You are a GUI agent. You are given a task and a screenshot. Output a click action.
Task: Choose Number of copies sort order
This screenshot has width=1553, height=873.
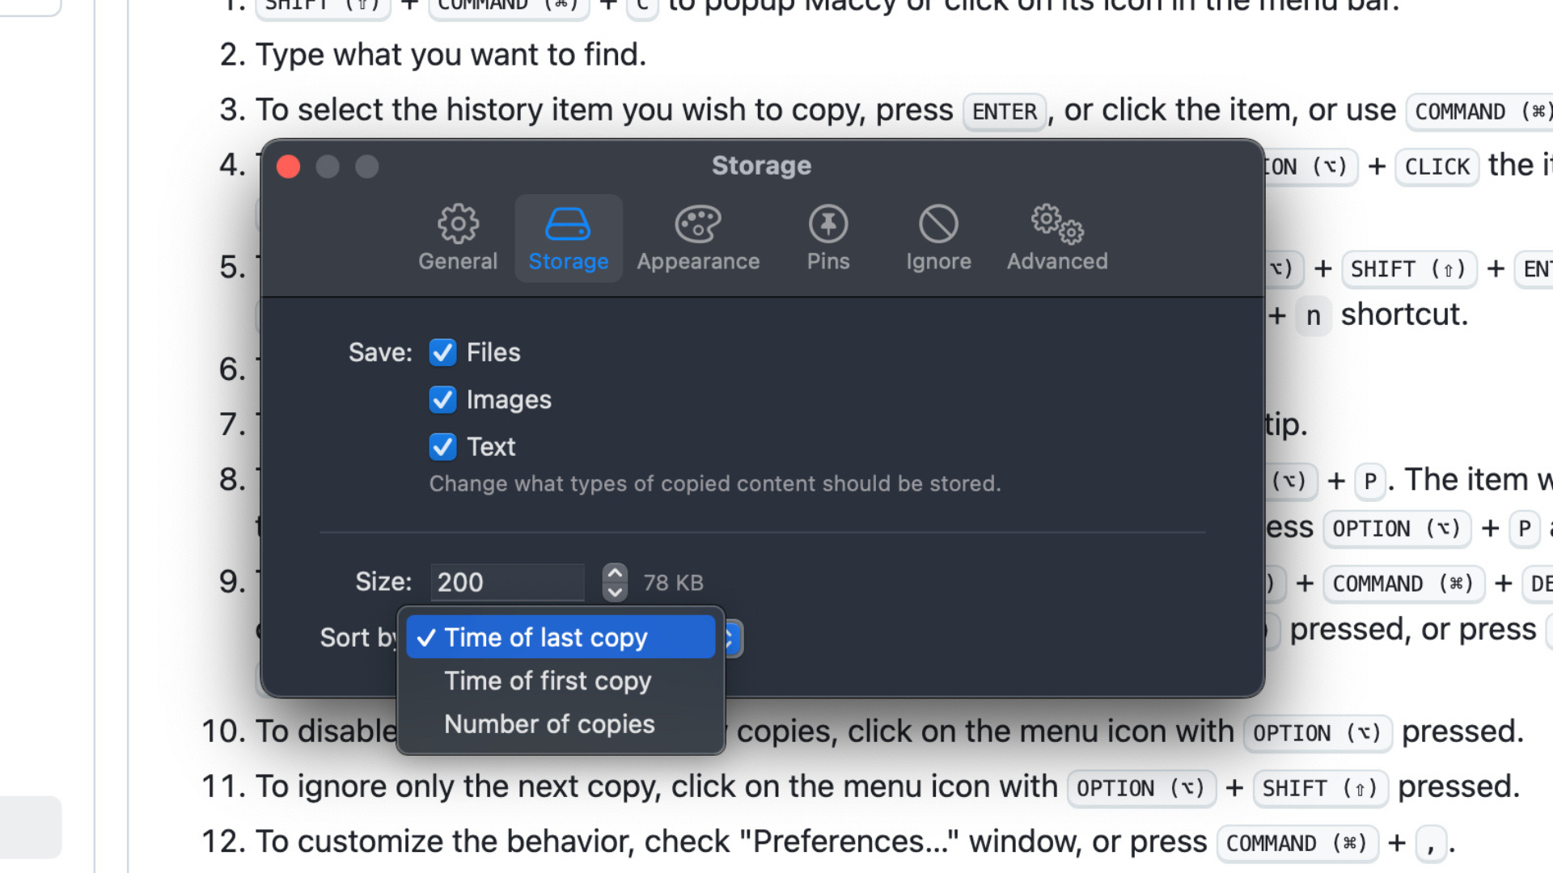549,723
